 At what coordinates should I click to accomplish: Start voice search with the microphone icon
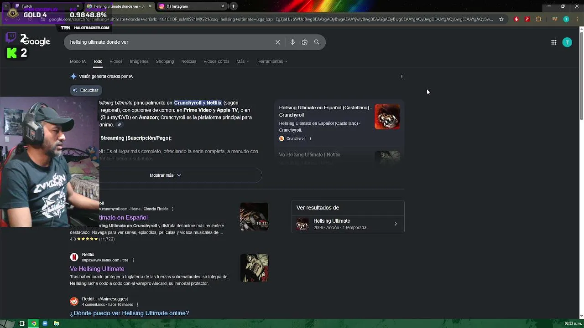pyautogui.click(x=292, y=42)
